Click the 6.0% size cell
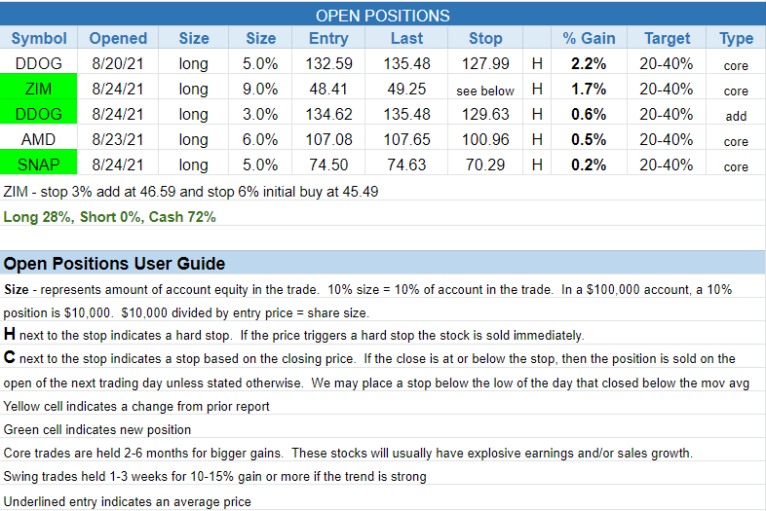The height and width of the screenshot is (511, 766). [x=260, y=139]
